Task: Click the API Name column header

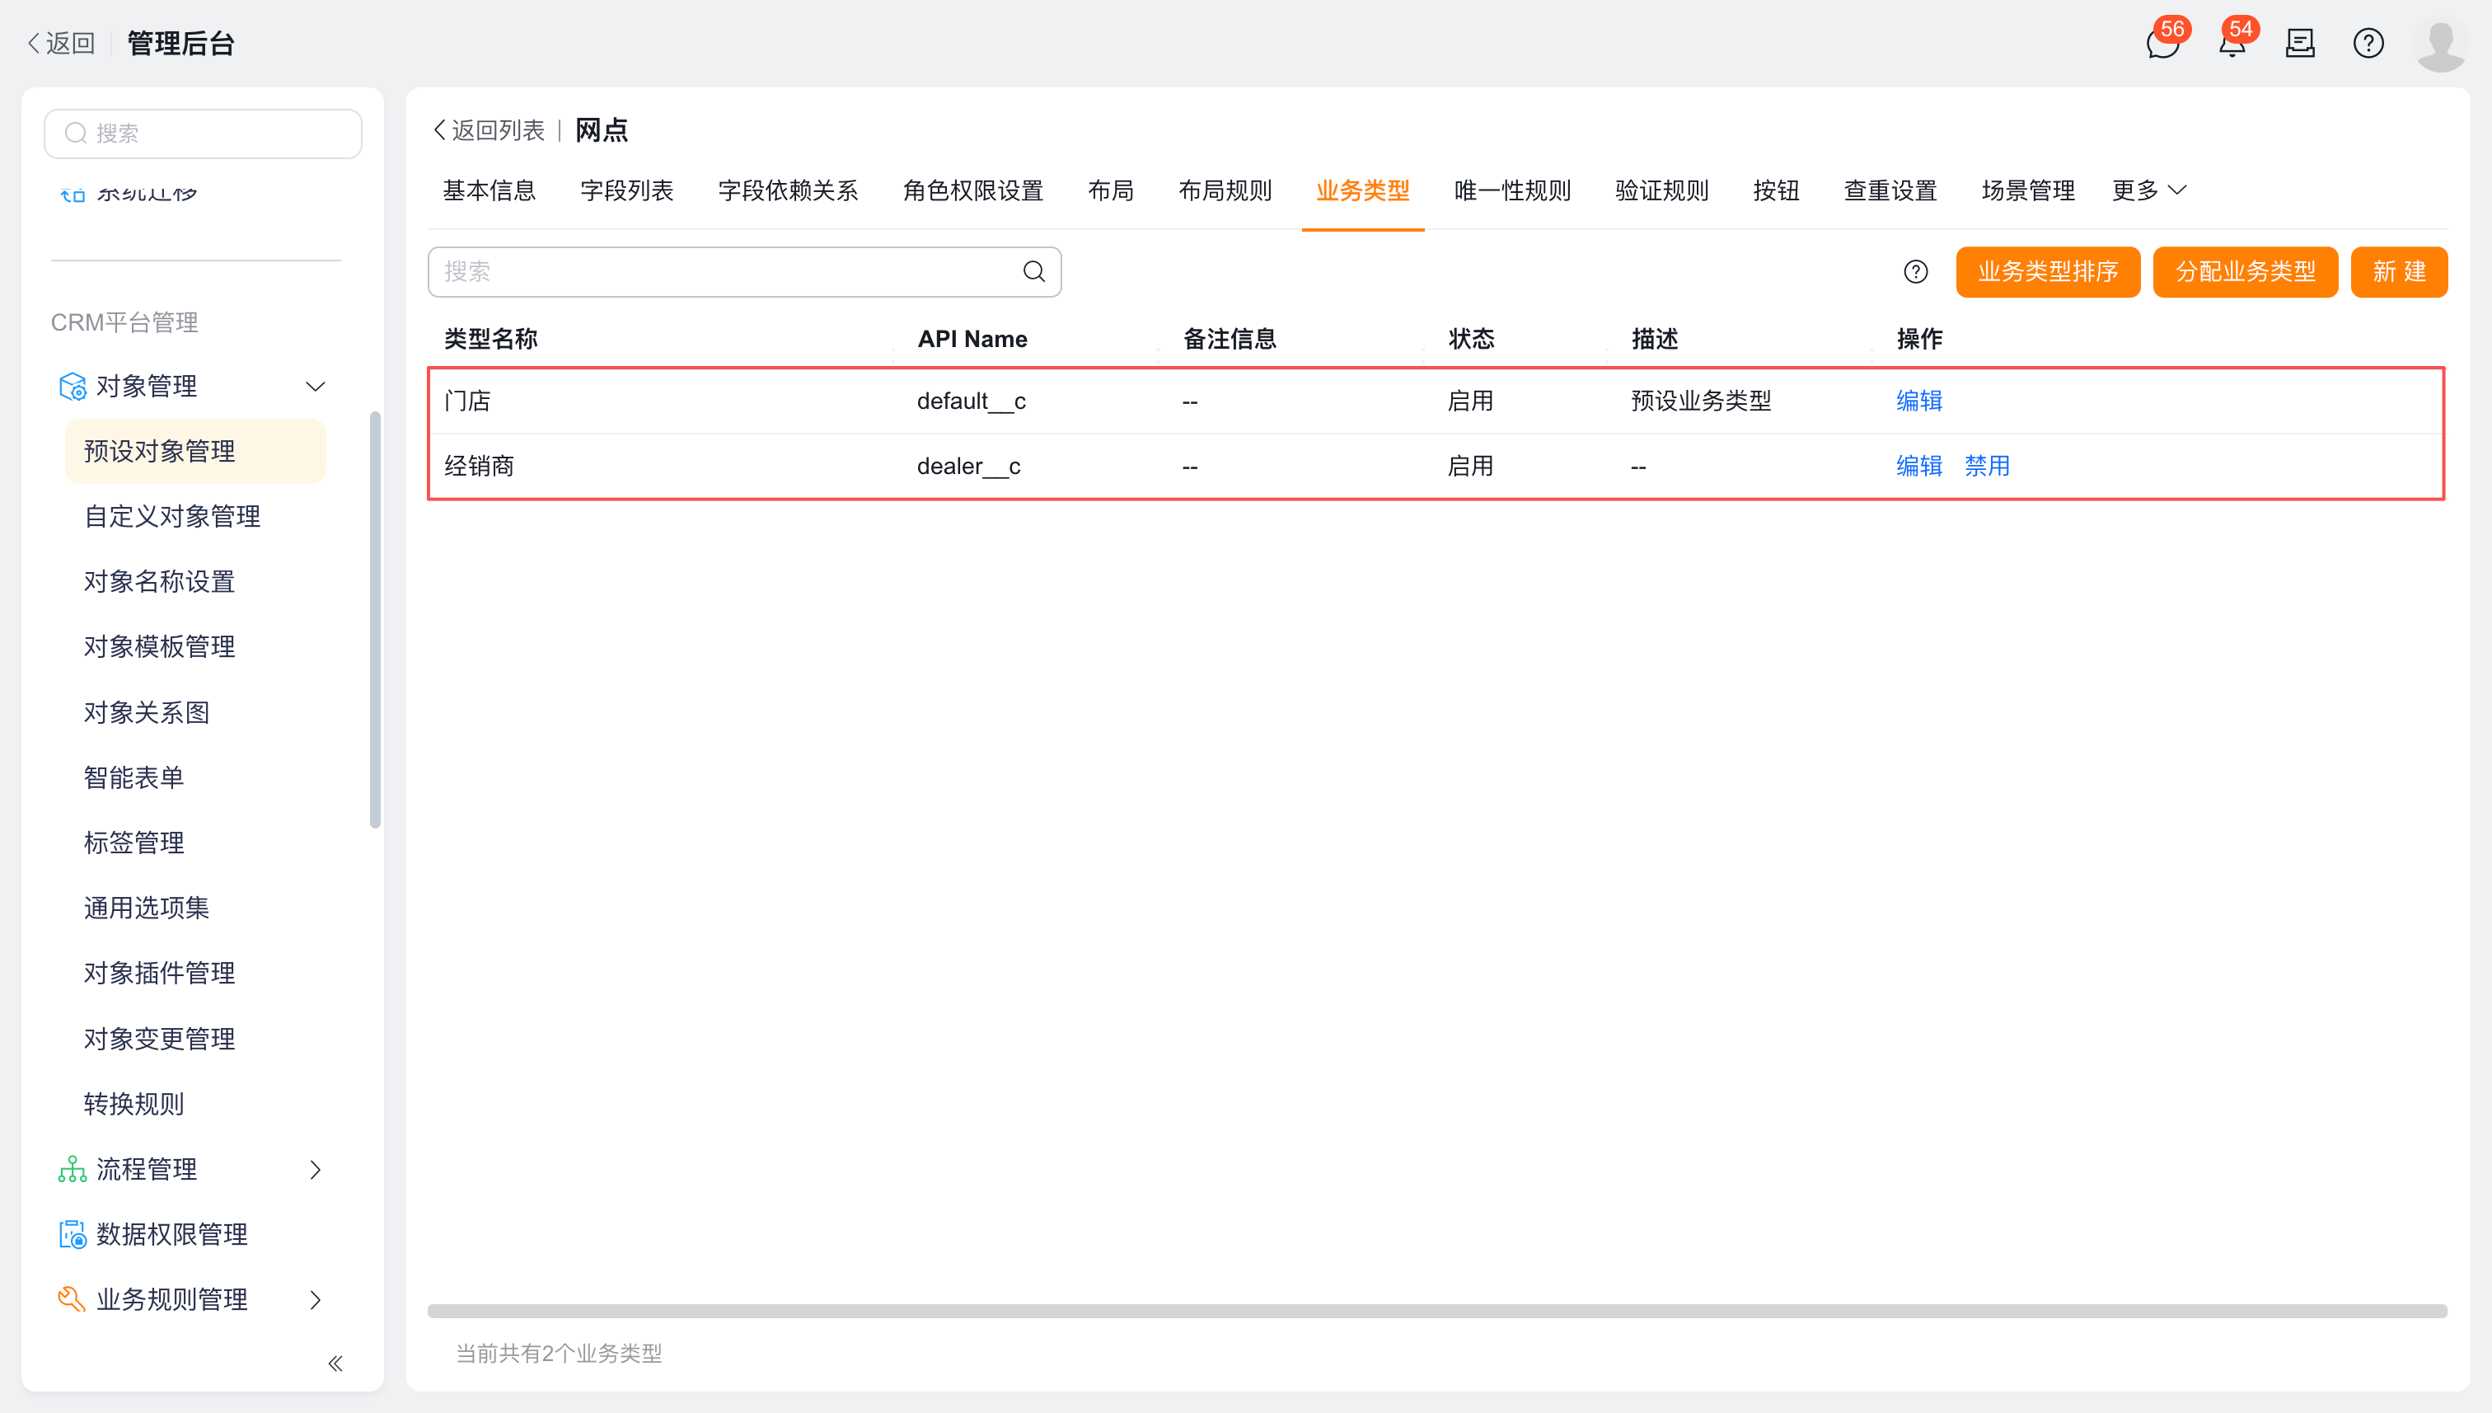Action: point(972,339)
